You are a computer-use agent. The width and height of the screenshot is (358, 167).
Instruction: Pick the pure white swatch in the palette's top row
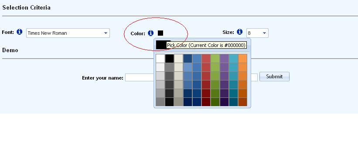tap(160, 58)
